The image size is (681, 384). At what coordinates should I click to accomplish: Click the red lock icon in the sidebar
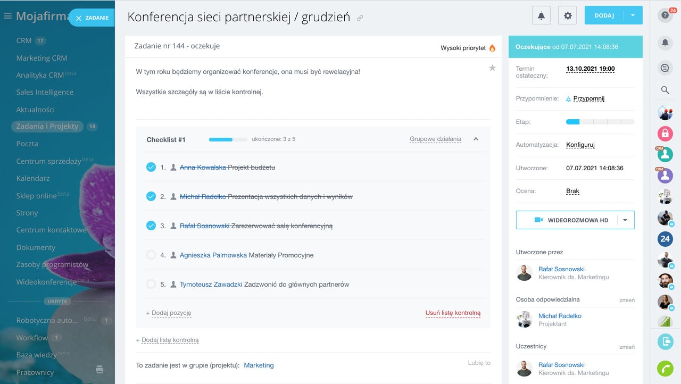coord(665,133)
